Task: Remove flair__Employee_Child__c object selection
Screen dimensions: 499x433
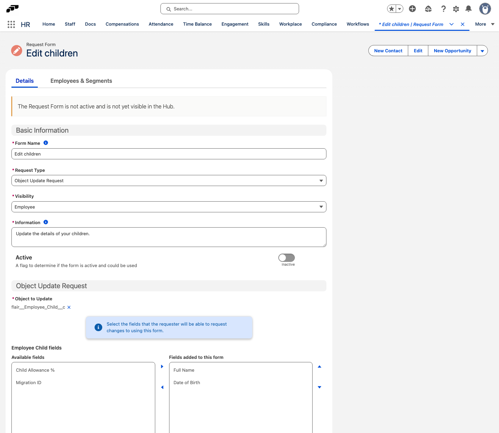Action: click(69, 307)
